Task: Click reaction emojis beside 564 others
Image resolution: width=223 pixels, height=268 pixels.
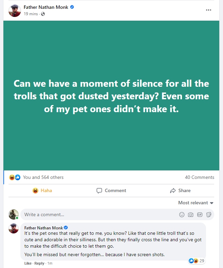Action: [x=15, y=177]
